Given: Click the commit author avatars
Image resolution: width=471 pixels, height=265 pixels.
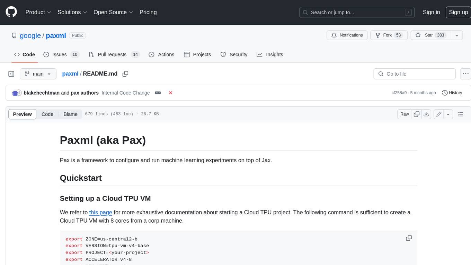Looking at the screenshot, I should pyautogui.click(x=17, y=93).
